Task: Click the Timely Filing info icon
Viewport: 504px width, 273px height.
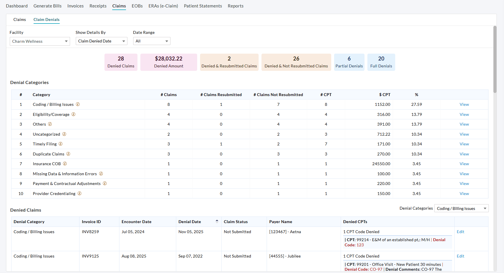Action: coord(61,144)
